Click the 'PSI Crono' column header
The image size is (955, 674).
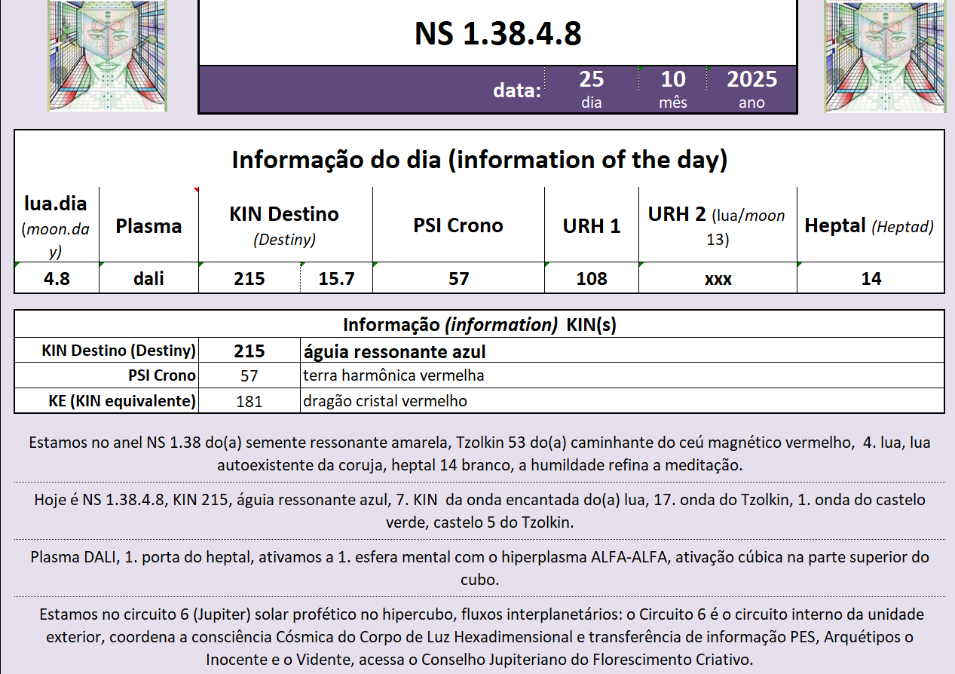[x=458, y=225]
